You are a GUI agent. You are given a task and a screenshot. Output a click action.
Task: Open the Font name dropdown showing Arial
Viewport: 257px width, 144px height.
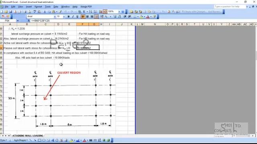click(x=55, y=16)
